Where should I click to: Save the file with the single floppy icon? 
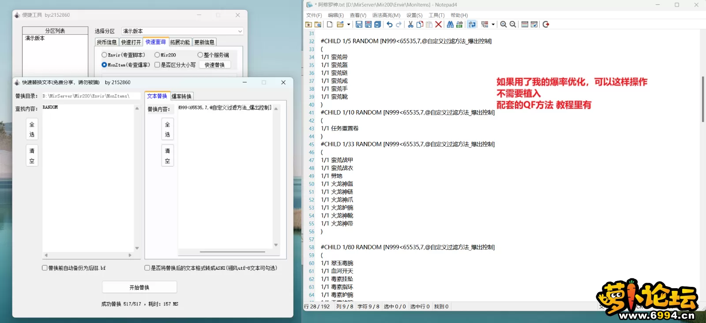coord(359,24)
